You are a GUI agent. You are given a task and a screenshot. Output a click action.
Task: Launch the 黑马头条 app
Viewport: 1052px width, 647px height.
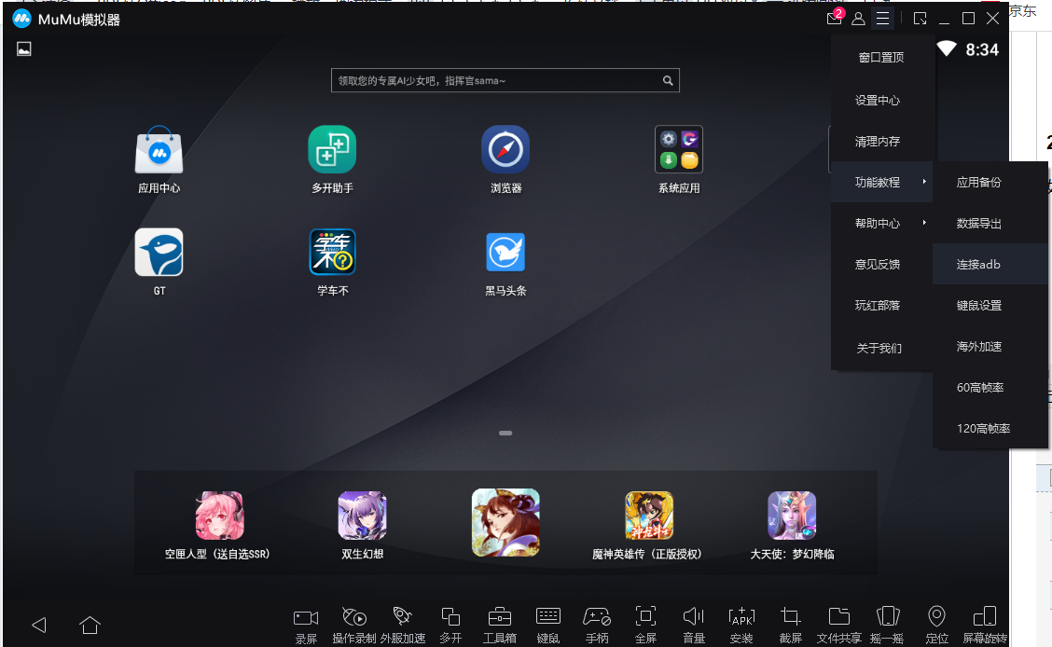pyautogui.click(x=505, y=252)
